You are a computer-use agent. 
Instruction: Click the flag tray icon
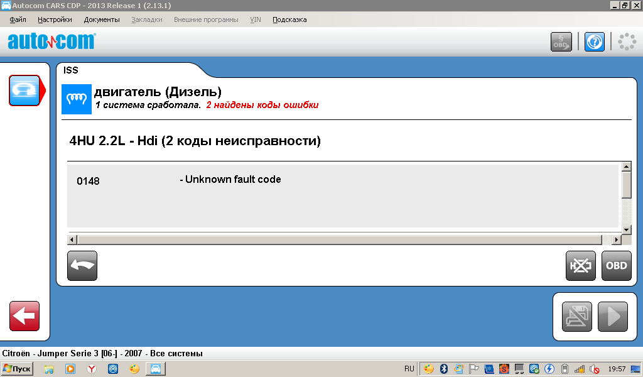click(474, 369)
